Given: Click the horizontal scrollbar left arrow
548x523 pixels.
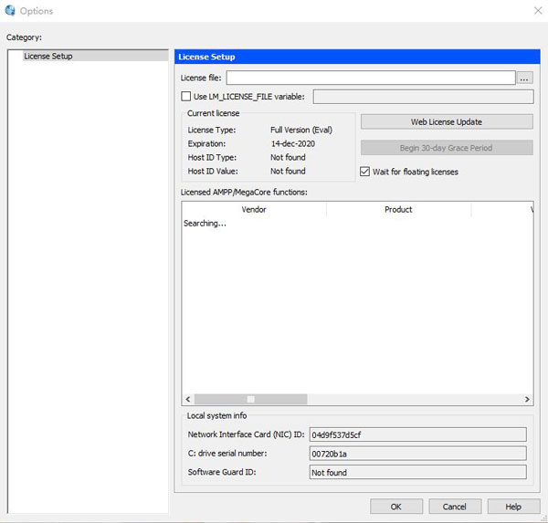Looking at the screenshot, I should coord(189,399).
